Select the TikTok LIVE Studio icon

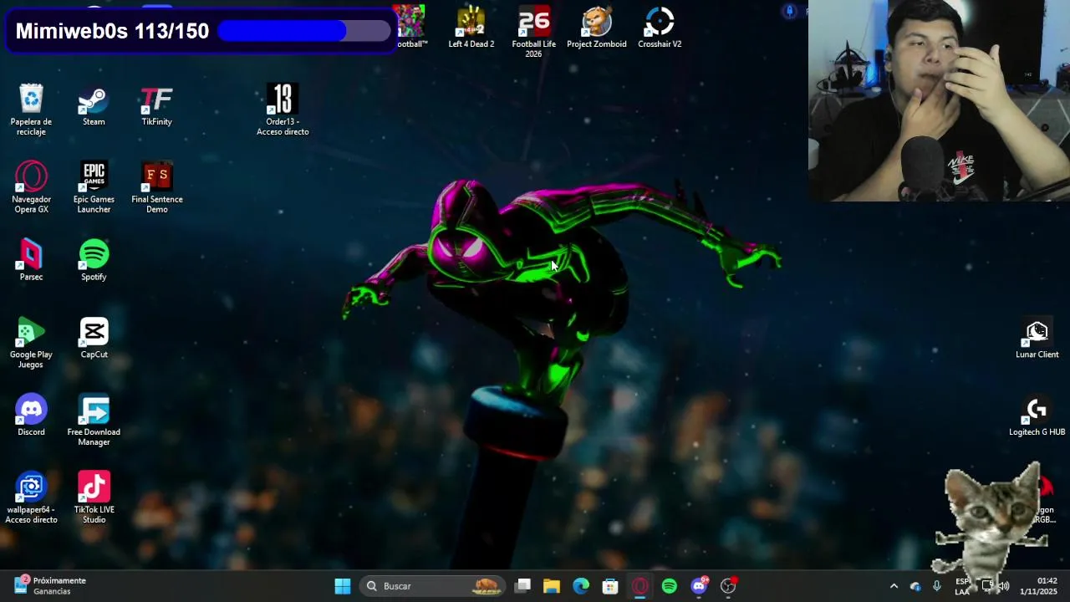94,497
